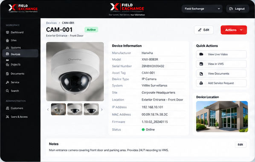This screenshot has width=255, height=162.
Task: Click the Documents icon in sidebar
Action: pyautogui.click(x=7, y=74)
